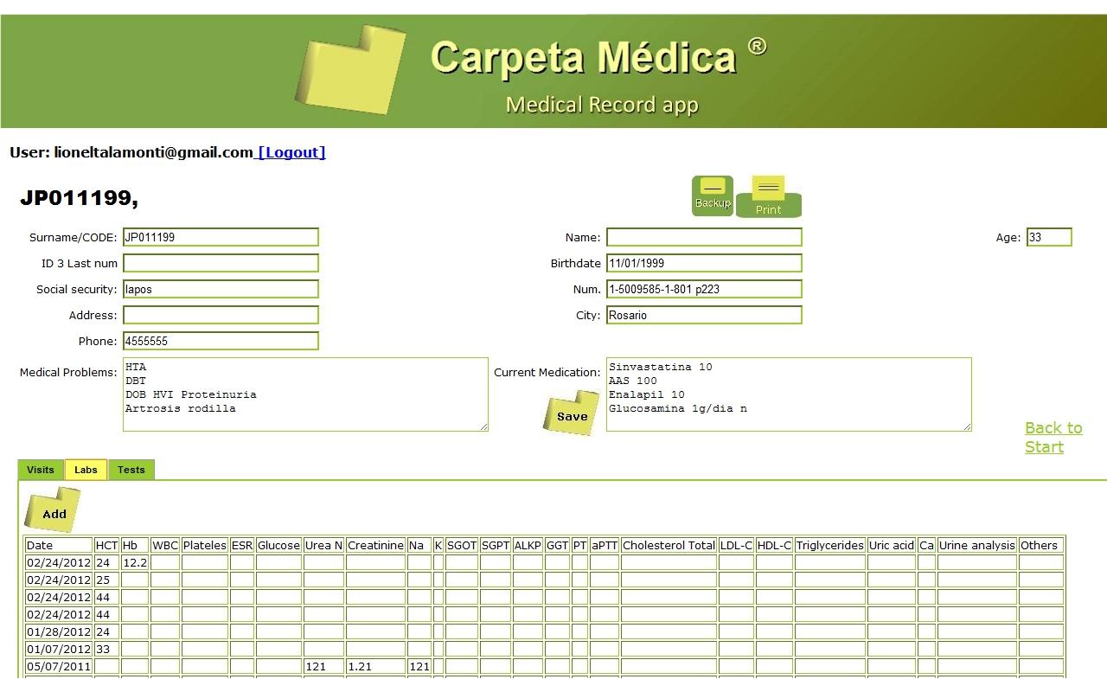
Task: Select the Labs tab
Action: [x=86, y=470]
